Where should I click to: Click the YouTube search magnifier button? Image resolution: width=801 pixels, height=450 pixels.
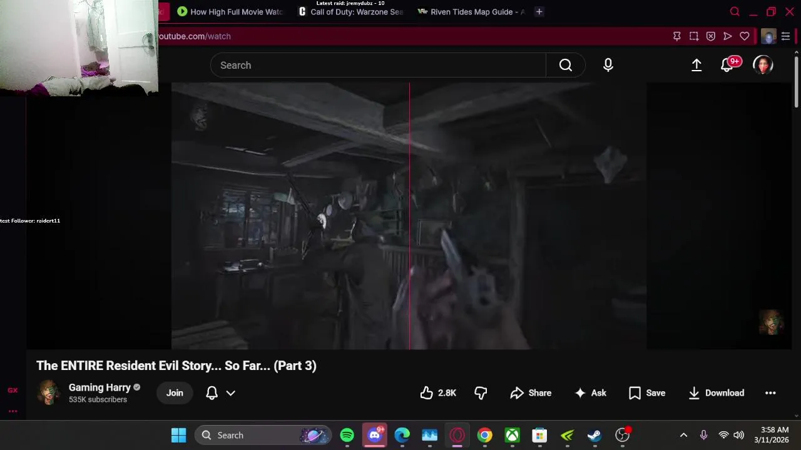tap(566, 65)
